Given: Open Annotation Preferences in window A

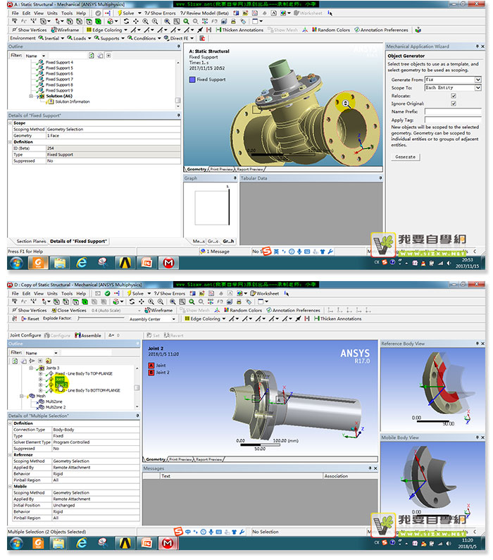Looking at the screenshot, I should (x=381, y=30).
